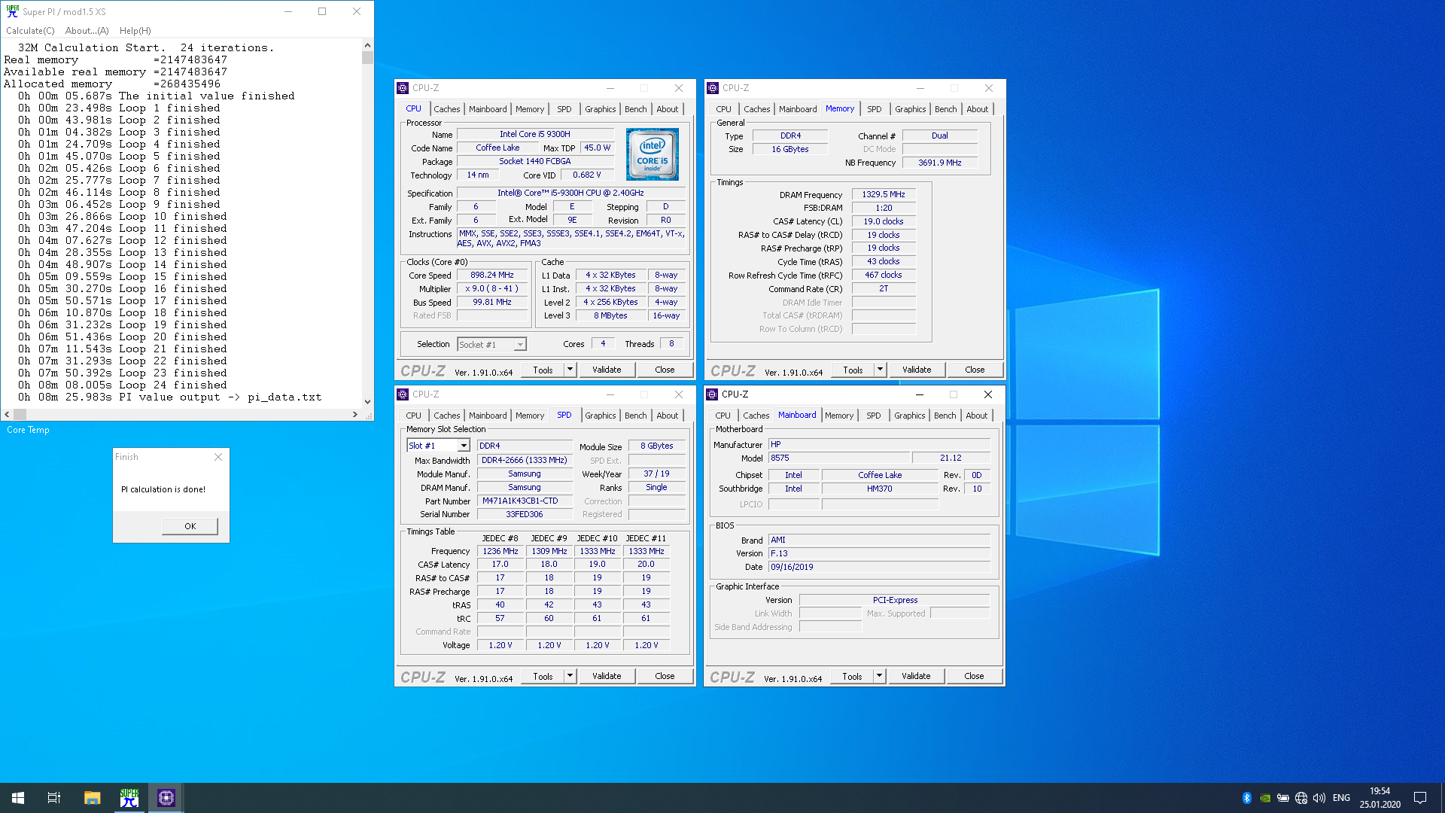Minimize the CPU-Z Mainboard window
This screenshot has width=1445, height=813.
tap(919, 394)
